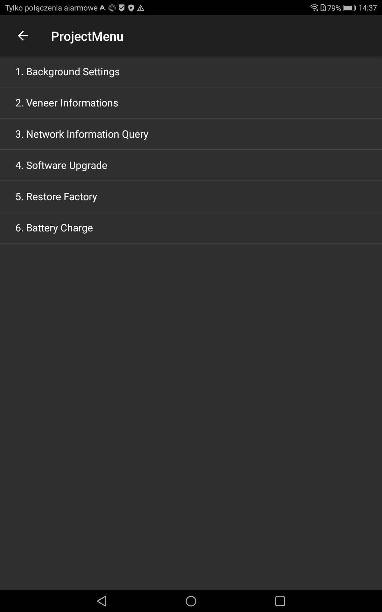Tap the 14:37 clock in status bar
This screenshot has height=612, width=382.
coord(368,8)
